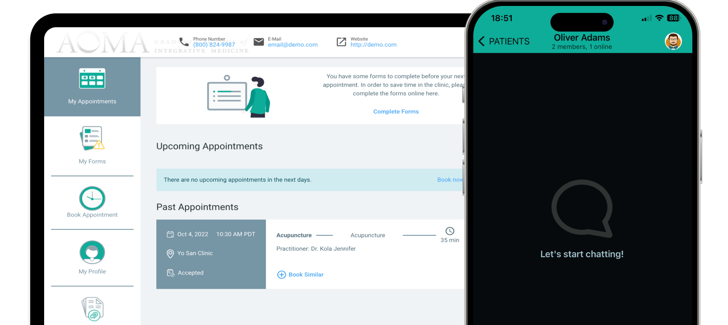Open the email@demo.com link
Screen dimensions: 728x325
[293, 45]
